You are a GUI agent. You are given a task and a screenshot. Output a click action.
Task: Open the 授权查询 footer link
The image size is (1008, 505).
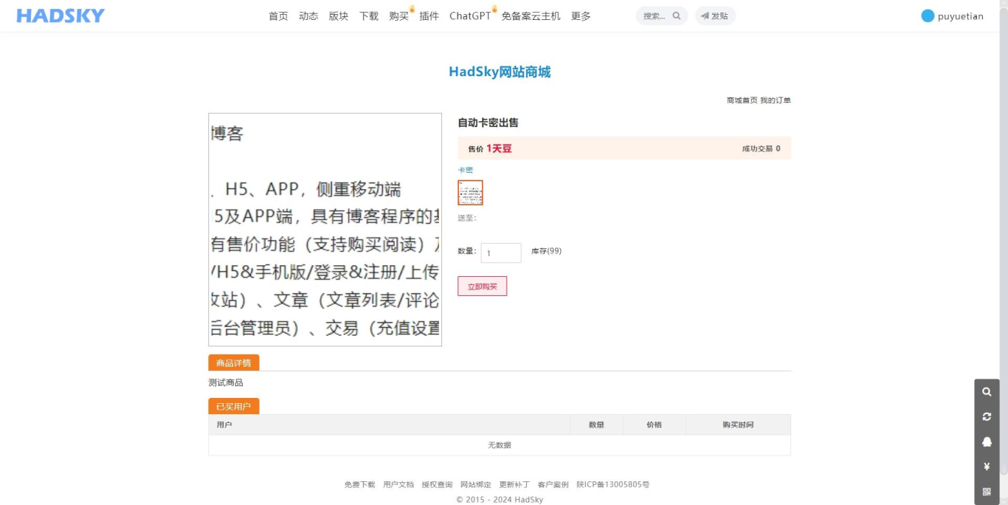tap(437, 485)
